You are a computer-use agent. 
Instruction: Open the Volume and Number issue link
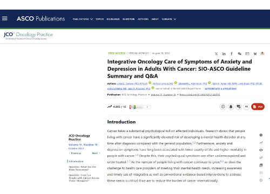(x=163, y=95)
